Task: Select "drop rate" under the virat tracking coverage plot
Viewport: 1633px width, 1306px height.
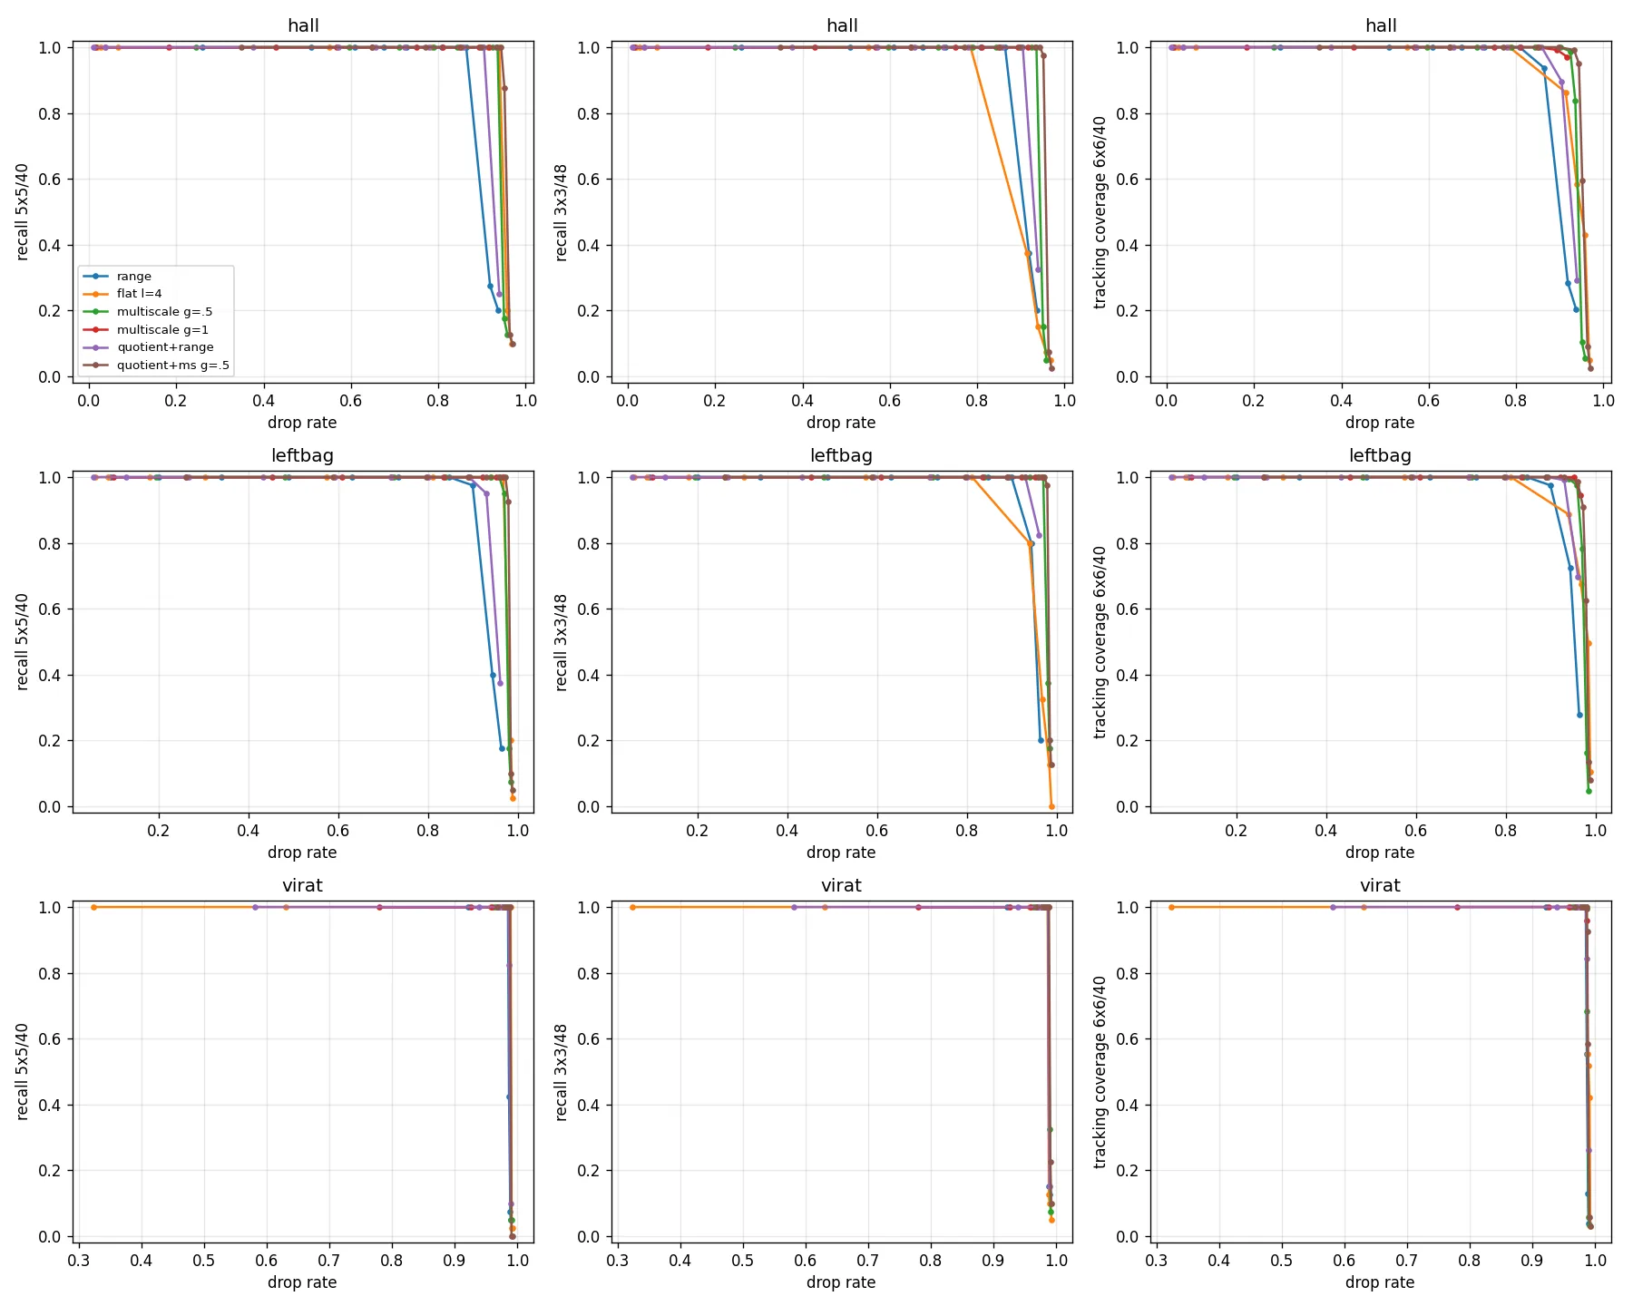Action: click(x=1380, y=1282)
